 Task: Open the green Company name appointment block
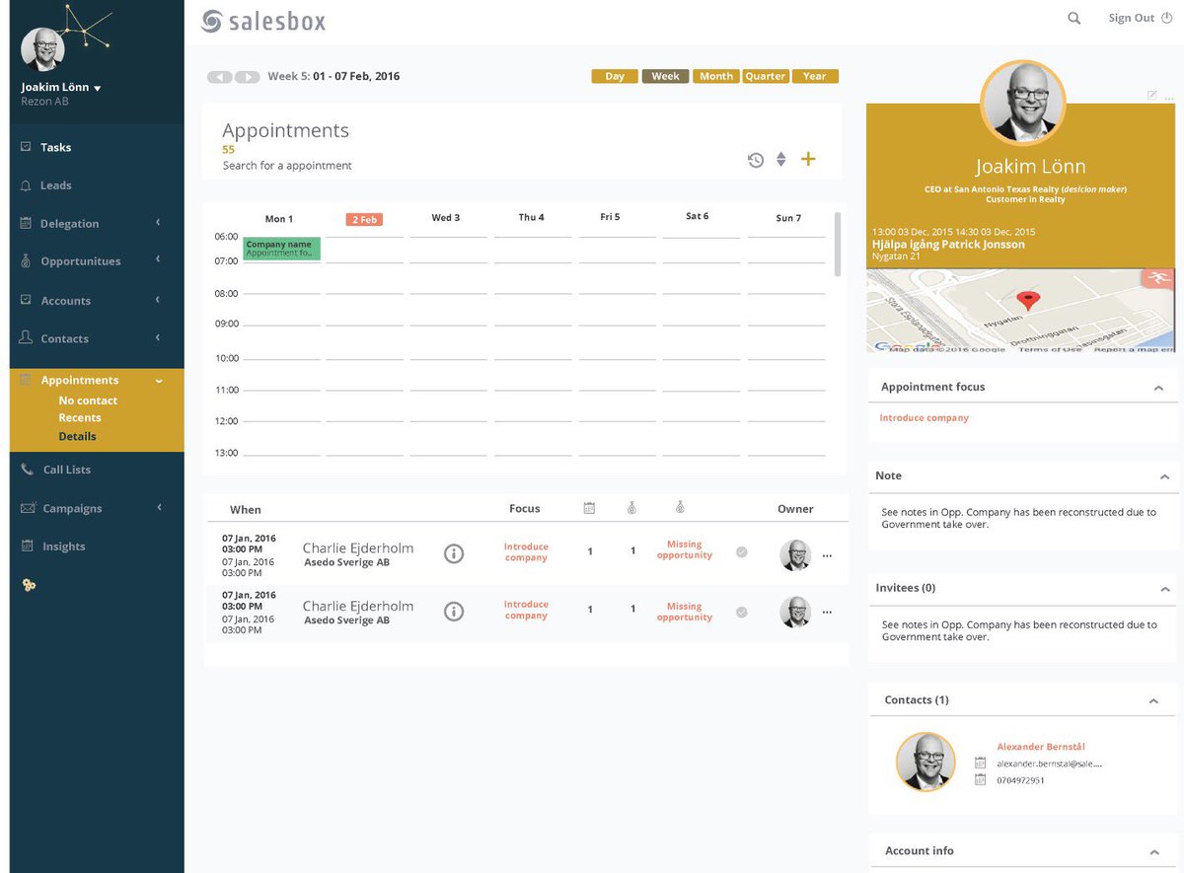281,249
